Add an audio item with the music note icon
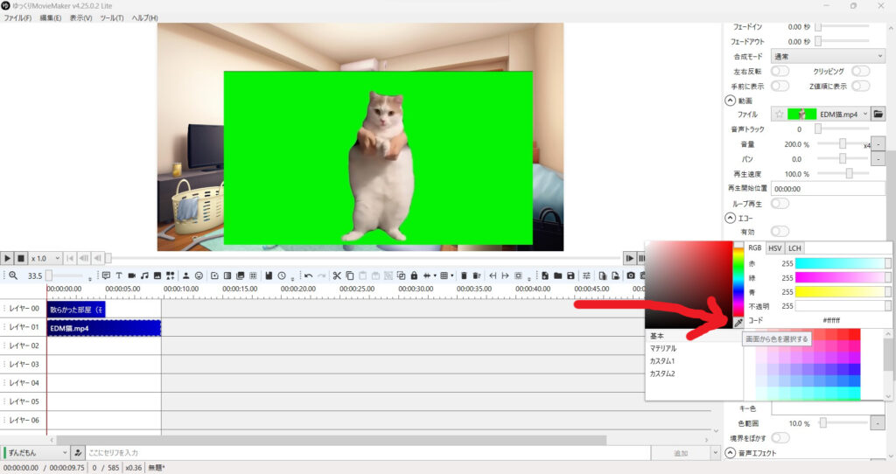 pyautogui.click(x=144, y=275)
